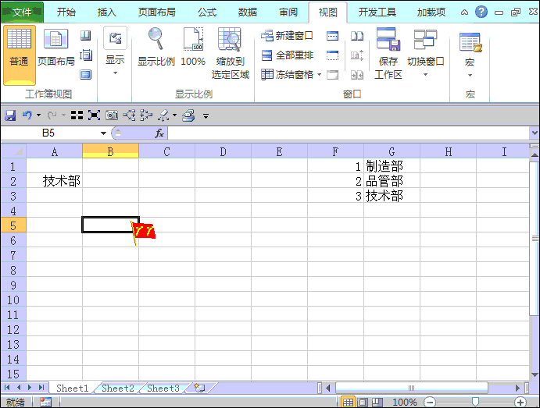Click the Undo arrow icon
540x408 pixels.
pyautogui.click(x=27, y=115)
